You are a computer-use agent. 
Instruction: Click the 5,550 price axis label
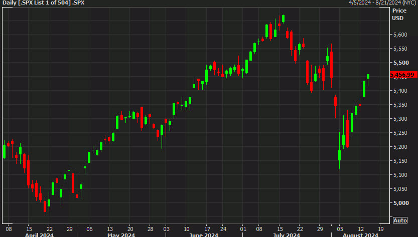(x=400, y=49)
